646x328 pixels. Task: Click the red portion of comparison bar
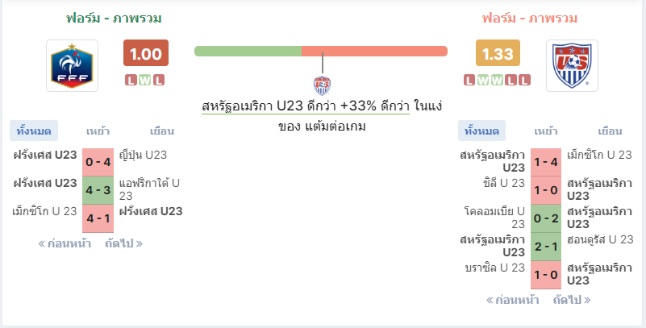pos(374,51)
